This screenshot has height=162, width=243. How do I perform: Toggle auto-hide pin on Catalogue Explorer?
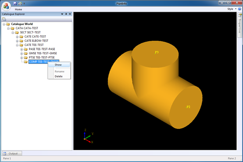pos(66,14)
